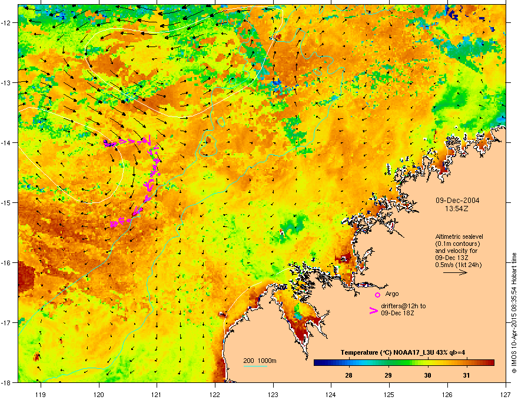Click the latitude axis label -13

[6, 82]
